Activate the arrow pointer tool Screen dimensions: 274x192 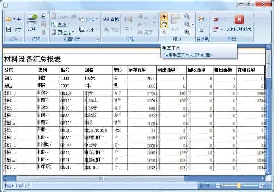[x=164, y=17]
